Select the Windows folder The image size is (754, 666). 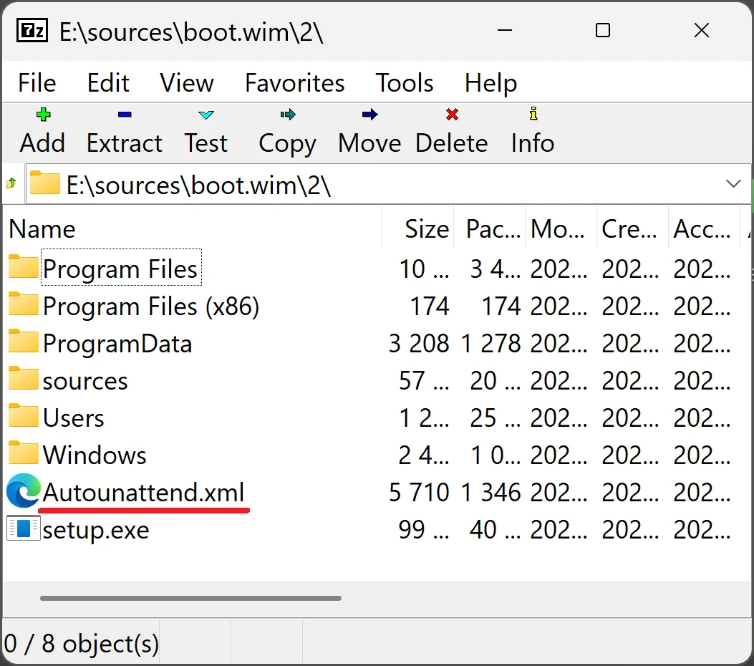(x=95, y=455)
